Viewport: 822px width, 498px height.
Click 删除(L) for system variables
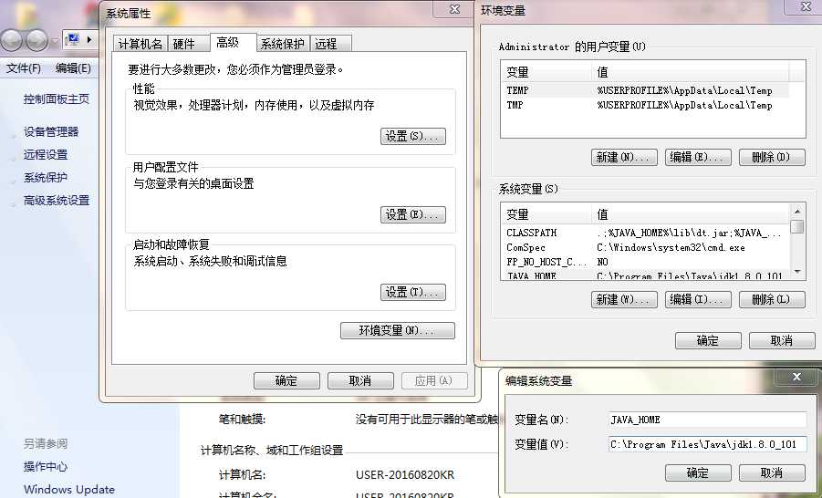coord(772,299)
